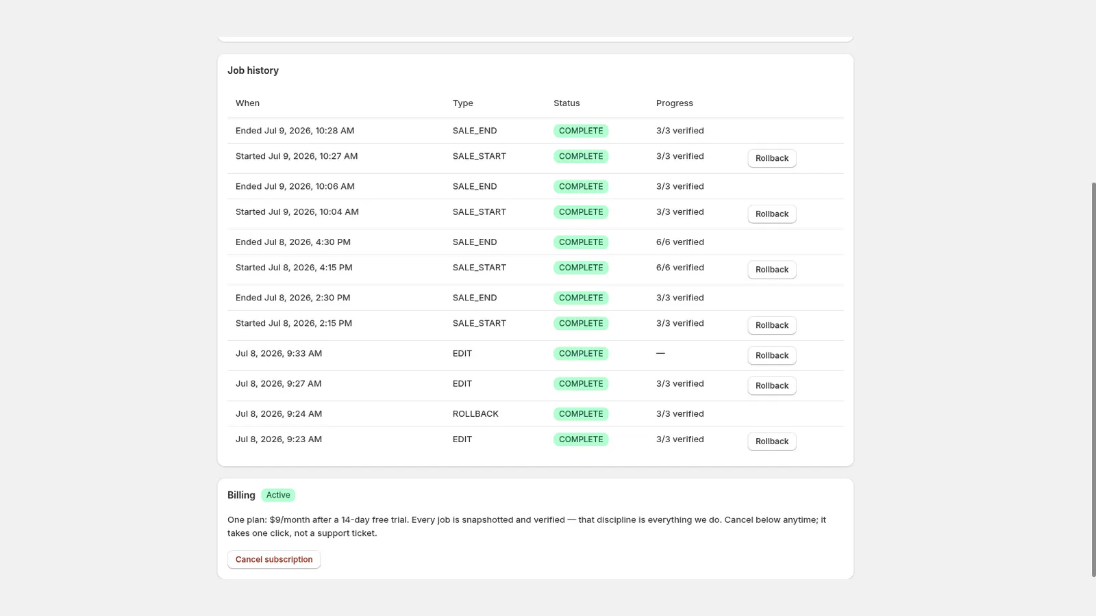Click '3/3 verified' in 9:24 AM row

coord(680,414)
